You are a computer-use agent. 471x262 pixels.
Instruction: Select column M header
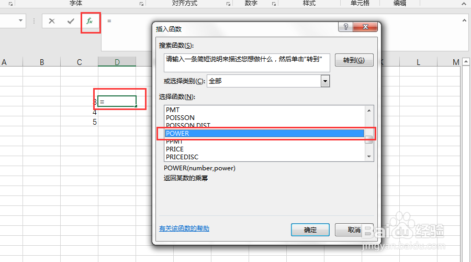[x=448, y=62]
